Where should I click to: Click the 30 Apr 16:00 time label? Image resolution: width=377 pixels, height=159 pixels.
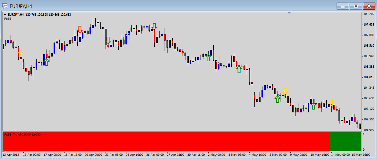pyautogui.click(x=196, y=155)
